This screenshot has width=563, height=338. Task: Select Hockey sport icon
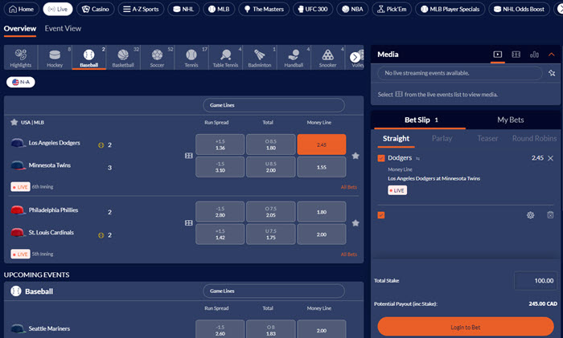(55, 57)
